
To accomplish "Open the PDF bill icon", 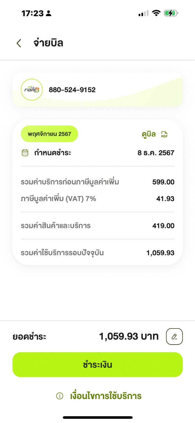I will pos(164,134).
